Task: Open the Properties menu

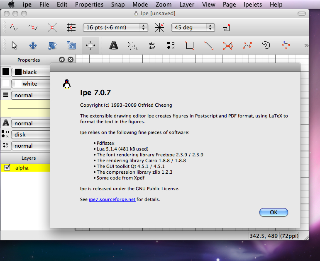Action: 89,5
